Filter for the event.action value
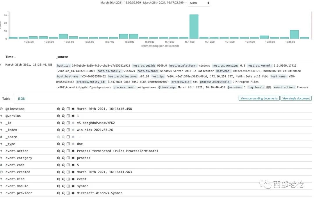The height and width of the screenshot is (198, 314). (58, 151)
